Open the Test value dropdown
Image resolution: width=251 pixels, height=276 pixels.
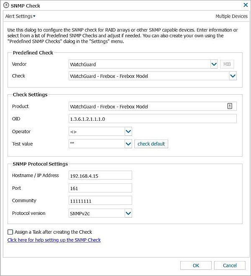128,144
